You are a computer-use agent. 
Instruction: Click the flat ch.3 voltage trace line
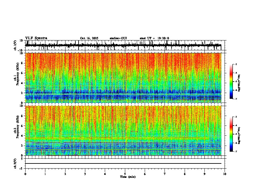123,163
